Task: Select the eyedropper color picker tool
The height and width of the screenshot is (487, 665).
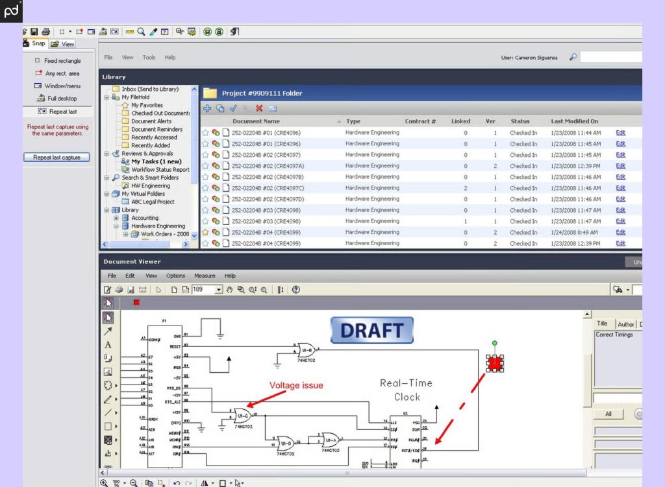Action: click(x=153, y=32)
